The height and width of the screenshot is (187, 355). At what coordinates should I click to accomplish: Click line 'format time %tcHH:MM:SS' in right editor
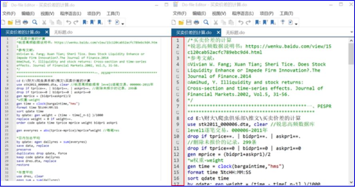tap(219, 172)
